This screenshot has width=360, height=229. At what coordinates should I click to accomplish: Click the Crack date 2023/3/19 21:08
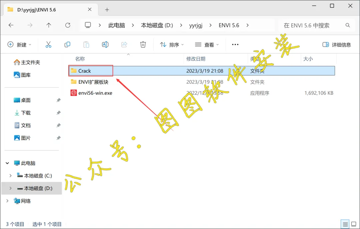click(205, 71)
